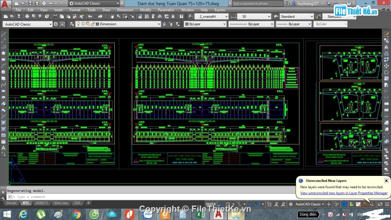Click the Text Style icon beside 2_vnarialH
This screenshot has height=220, width=391.
[191, 16]
